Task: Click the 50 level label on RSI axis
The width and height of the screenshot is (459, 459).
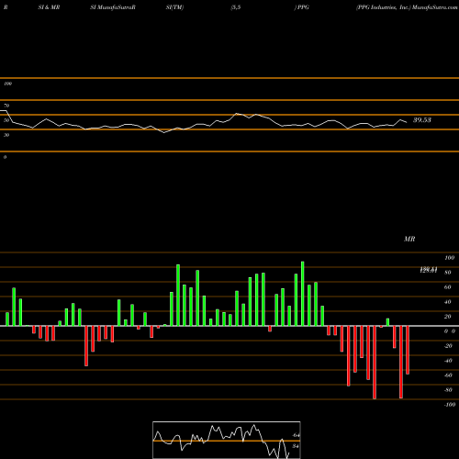Action: 6,120
